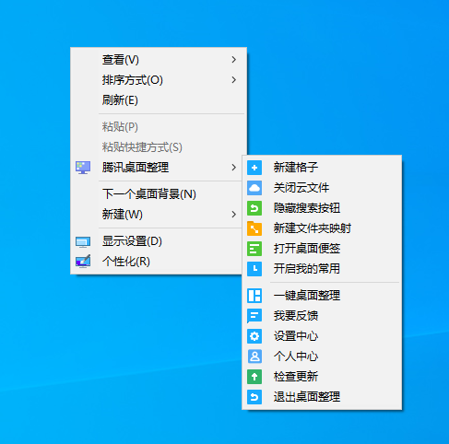Click the icon beside 个性化(R)

click(83, 262)
